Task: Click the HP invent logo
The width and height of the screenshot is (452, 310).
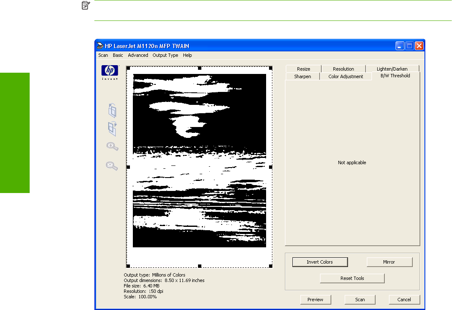Action: [110, 72]
